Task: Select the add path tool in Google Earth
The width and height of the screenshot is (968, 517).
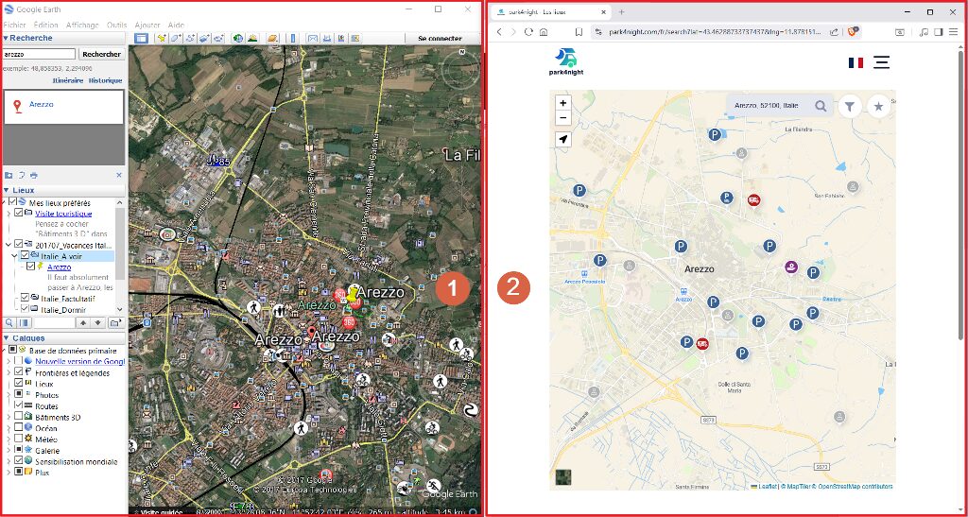Action: click(190, 38)
